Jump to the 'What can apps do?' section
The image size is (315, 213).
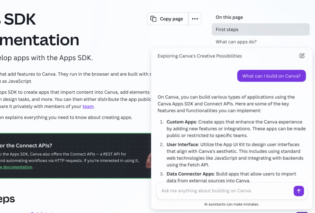[236, 42]
